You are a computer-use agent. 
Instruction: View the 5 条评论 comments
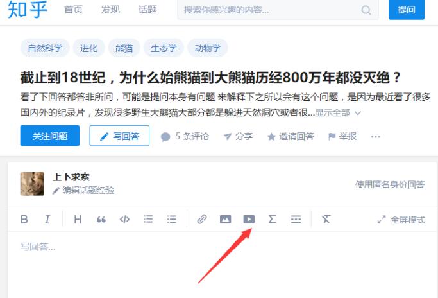(x=185, y=136)
